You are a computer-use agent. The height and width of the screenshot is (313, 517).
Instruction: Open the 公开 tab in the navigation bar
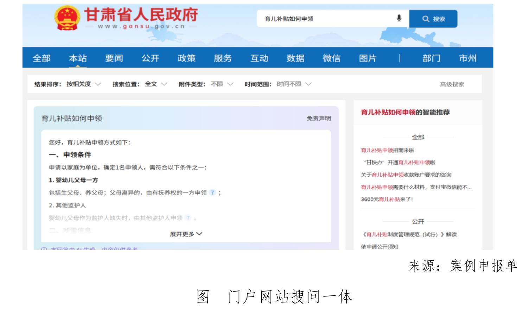150,58
